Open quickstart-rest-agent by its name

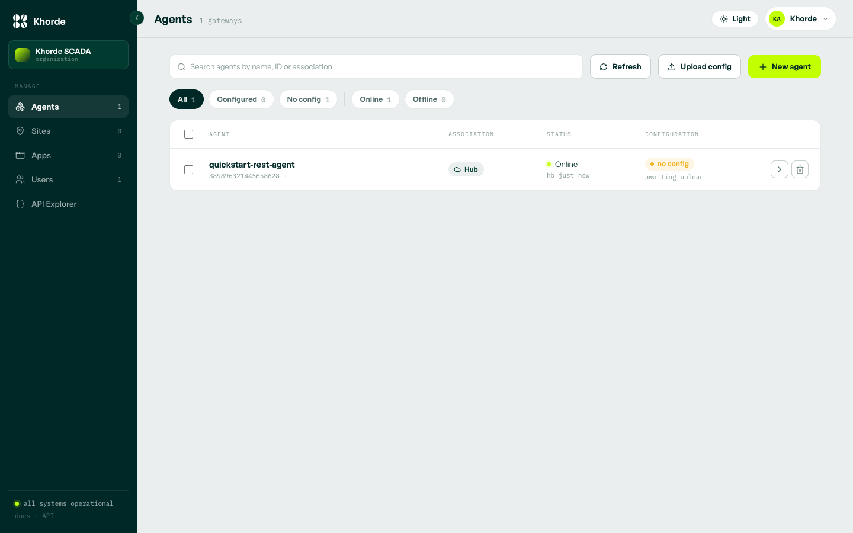pos(252,165)
